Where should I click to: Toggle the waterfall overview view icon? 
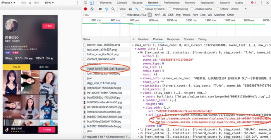coord(137,9)
